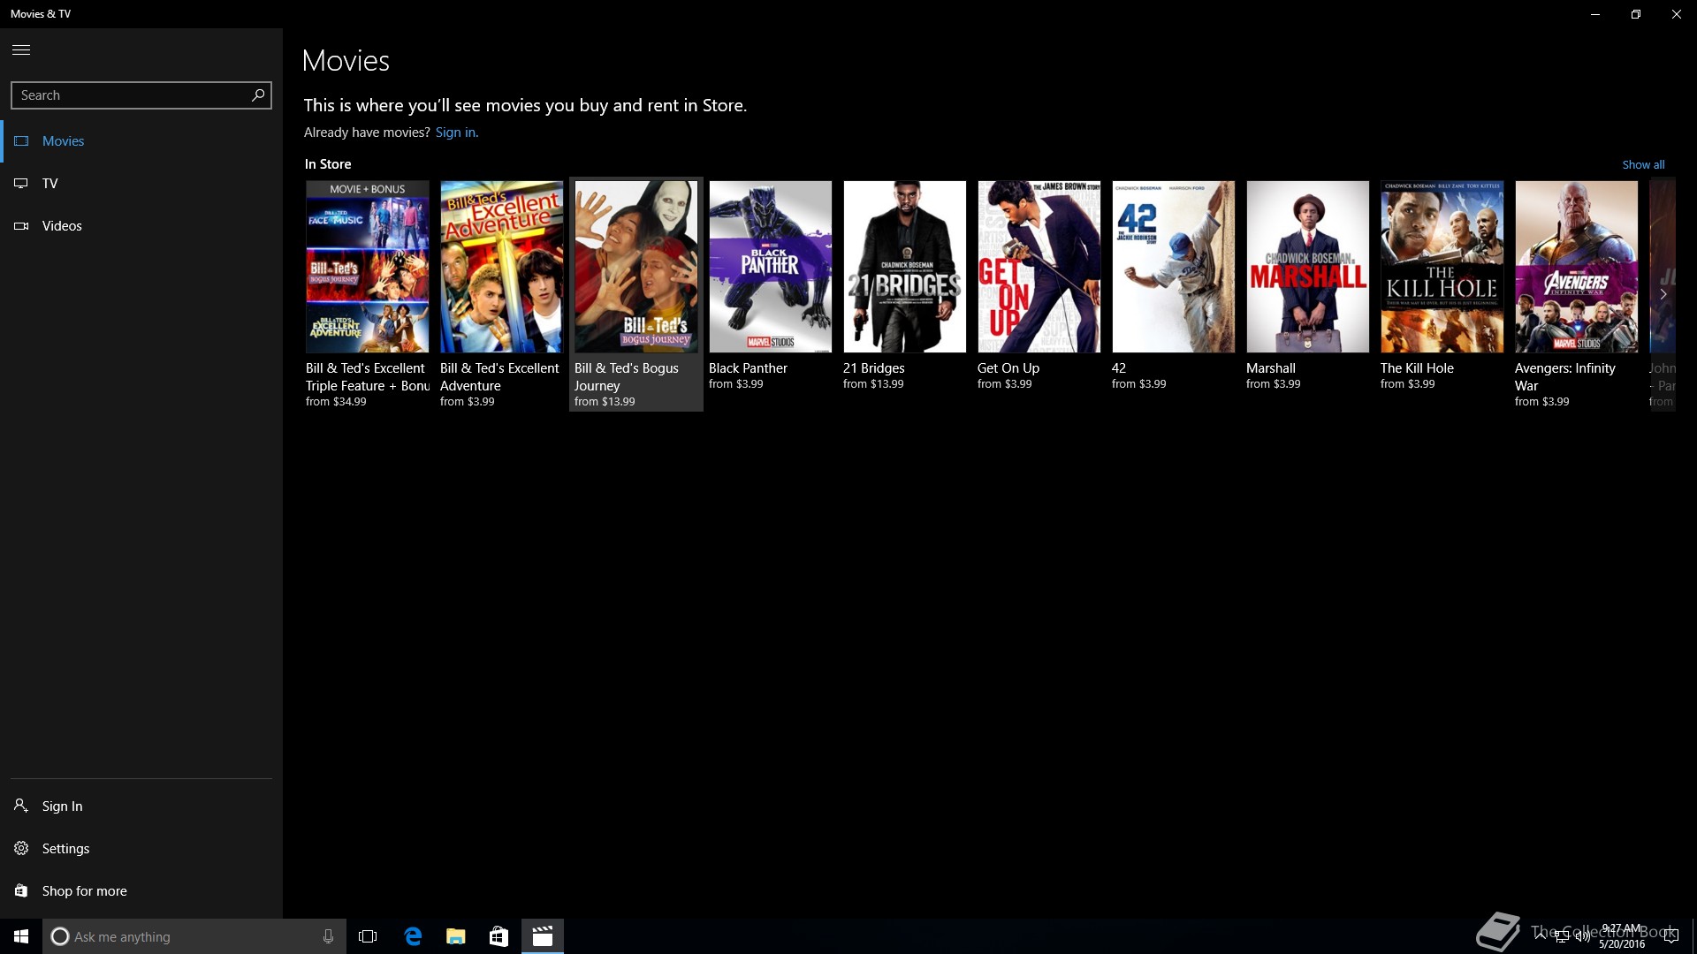The image size is (1697, 954).
Task: Click the '21 Bridges' title text
Action: click(874, 368)
